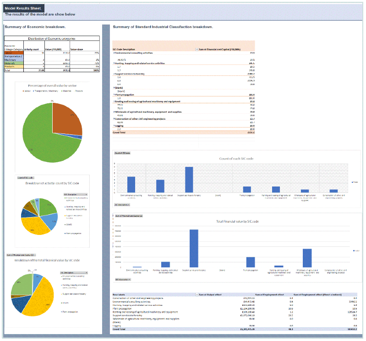The image size is (366, 341).
Task: Select the Model Results Sheet title
Action: [23, 8]
